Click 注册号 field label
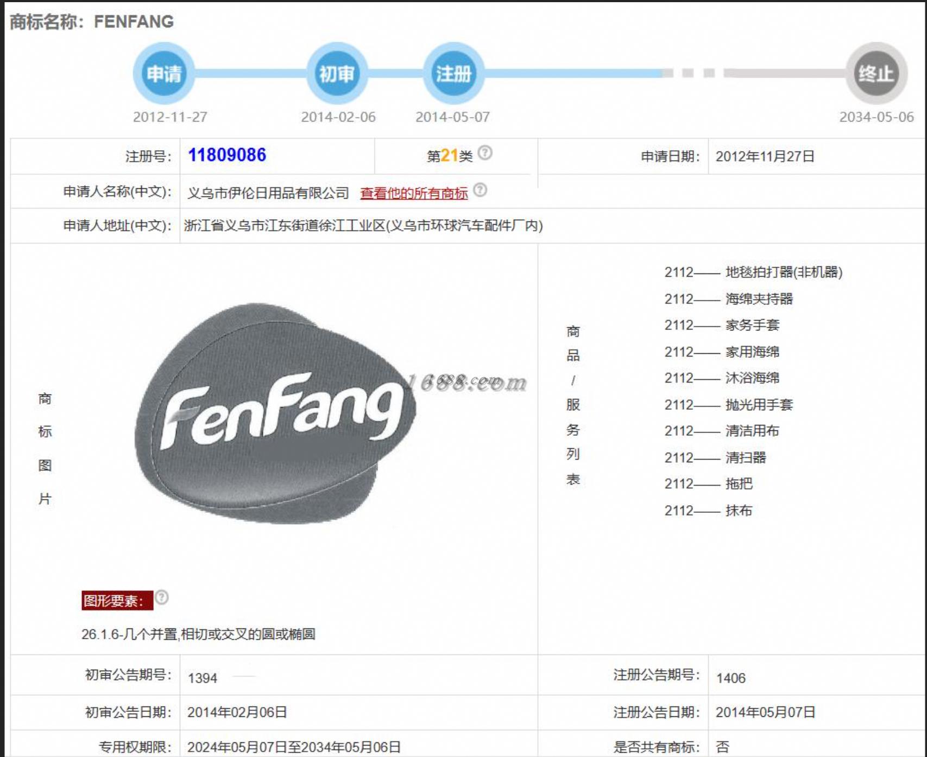This screenshot has width=927, height=757. pos(148,156)
